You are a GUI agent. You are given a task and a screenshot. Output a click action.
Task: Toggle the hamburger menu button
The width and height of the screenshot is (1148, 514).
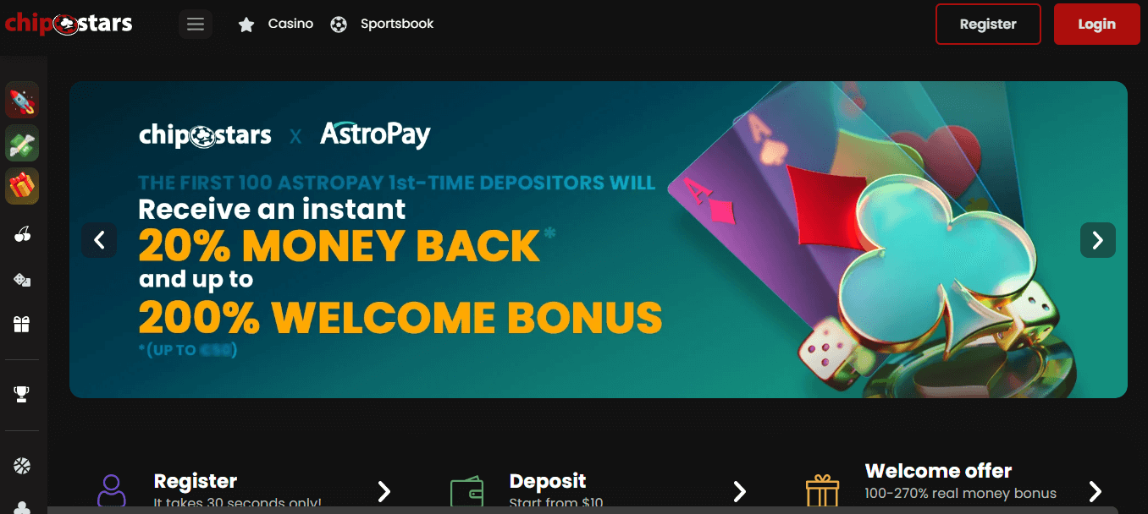point(196,24)
